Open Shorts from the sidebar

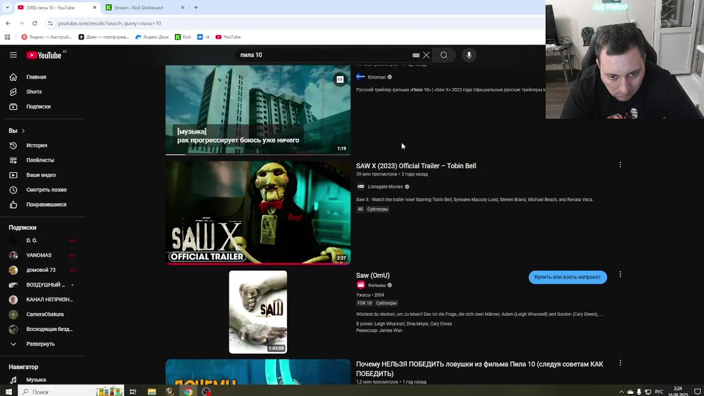click(x=34, y=92)
